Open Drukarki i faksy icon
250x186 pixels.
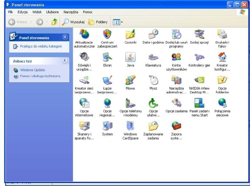point(222,34)
